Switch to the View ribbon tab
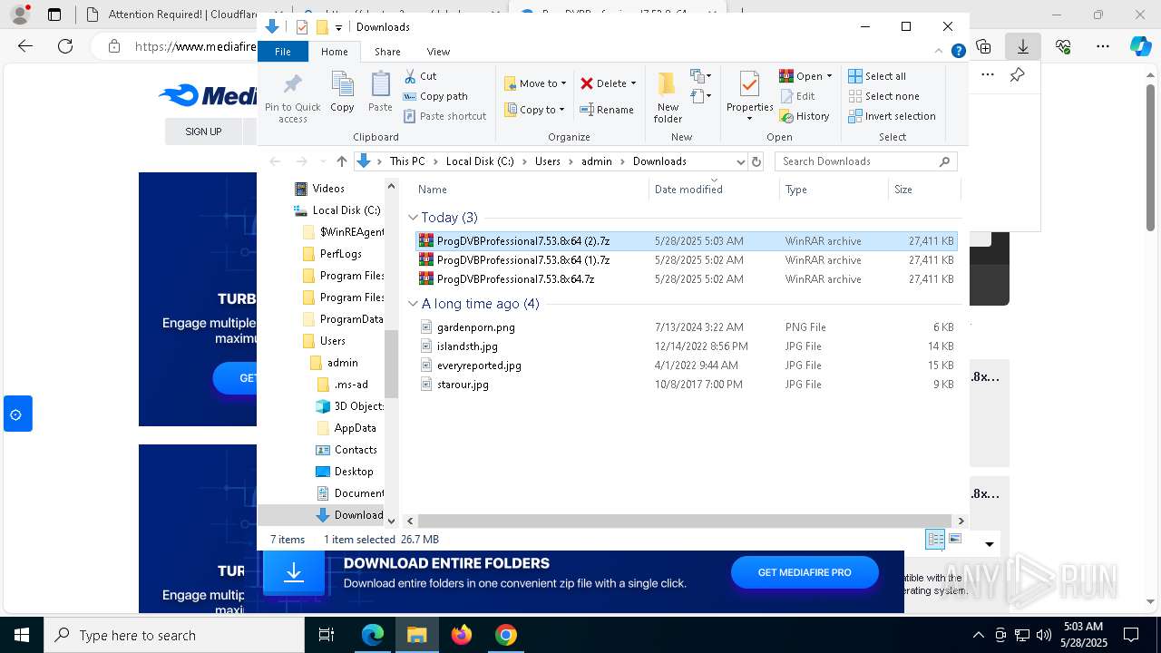 (x=438, y=52)
